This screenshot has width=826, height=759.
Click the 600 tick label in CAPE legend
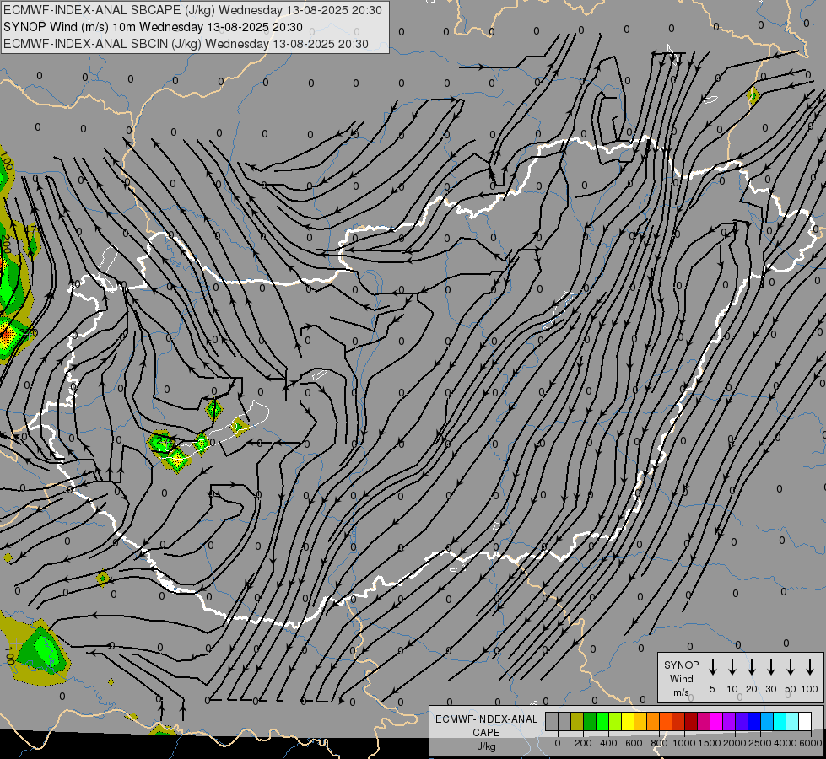click(x=634, y=743)
